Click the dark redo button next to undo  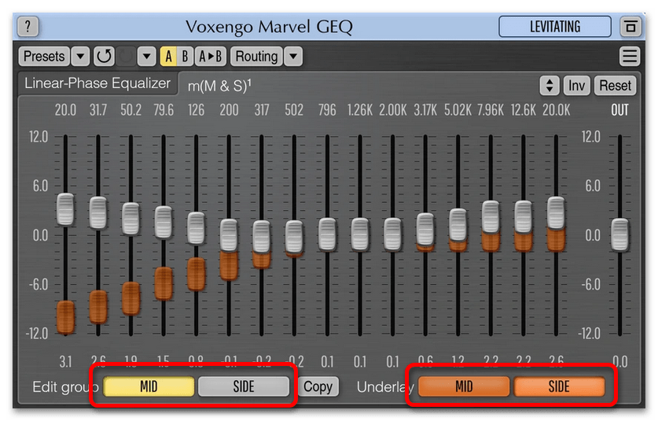pos(125,57)
